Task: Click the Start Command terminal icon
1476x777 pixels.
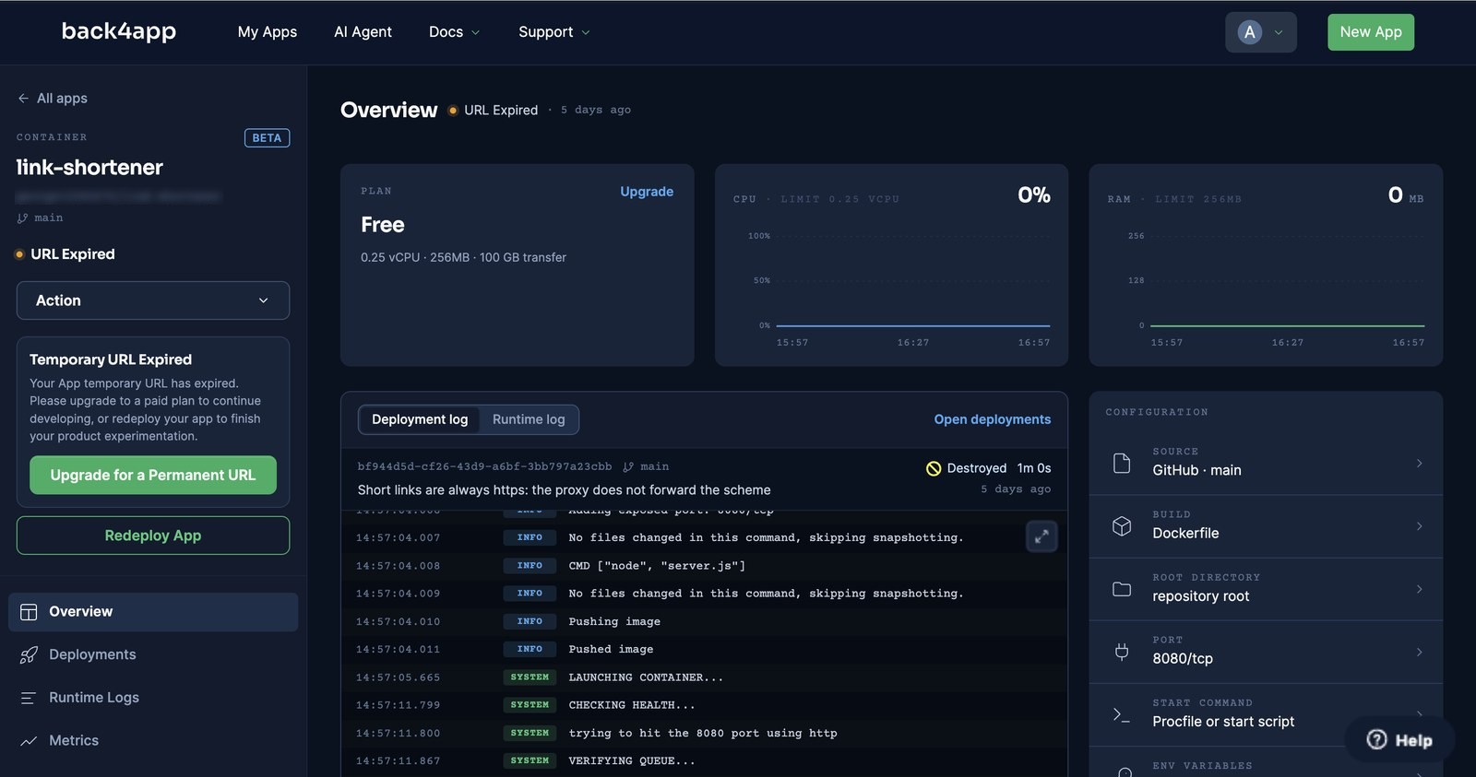Action: [1122, 714]
